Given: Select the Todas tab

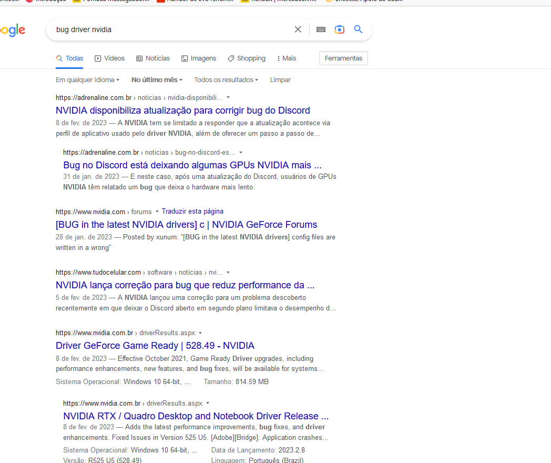Looking at the screenshot, I should click(69, 58).
